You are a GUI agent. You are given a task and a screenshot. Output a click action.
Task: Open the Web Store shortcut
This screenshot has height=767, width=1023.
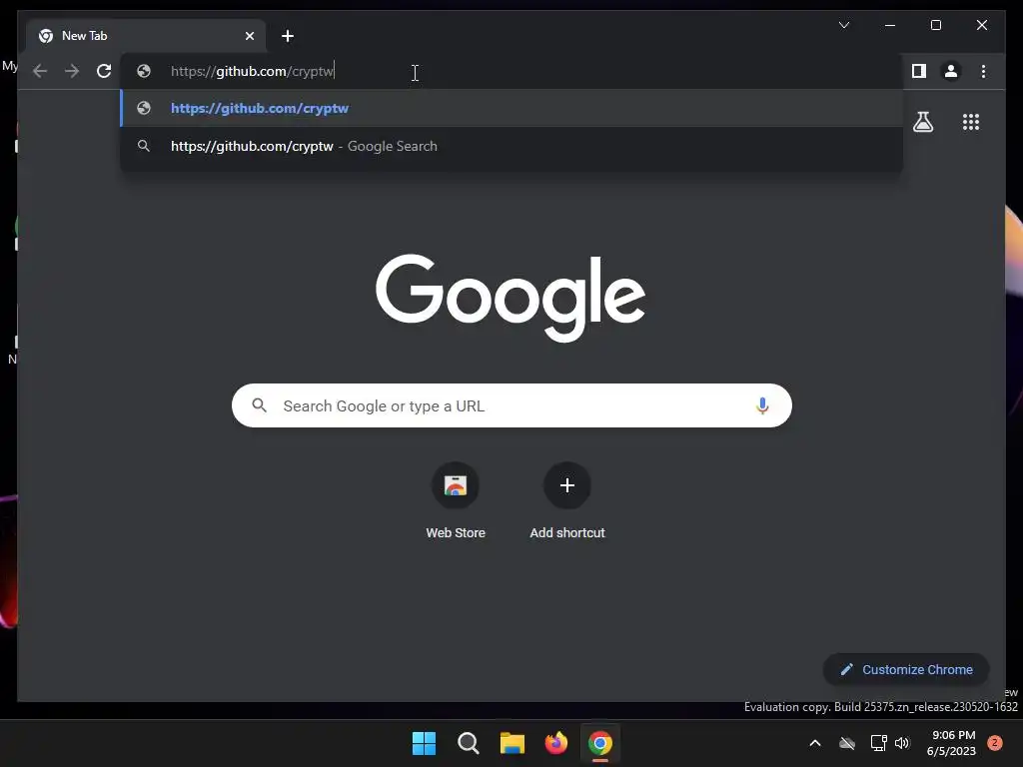[x=456, y=501]
